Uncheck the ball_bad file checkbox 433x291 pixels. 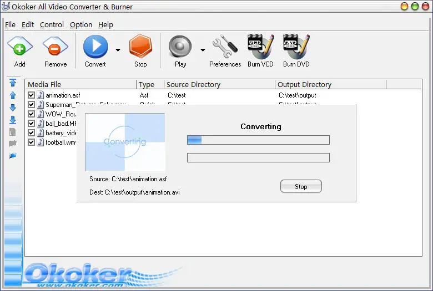[x=31, y=123]
